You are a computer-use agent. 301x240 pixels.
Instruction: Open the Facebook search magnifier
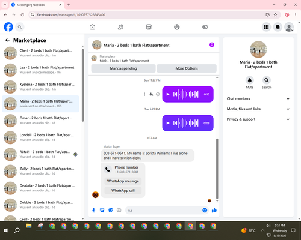click(20, 27)
